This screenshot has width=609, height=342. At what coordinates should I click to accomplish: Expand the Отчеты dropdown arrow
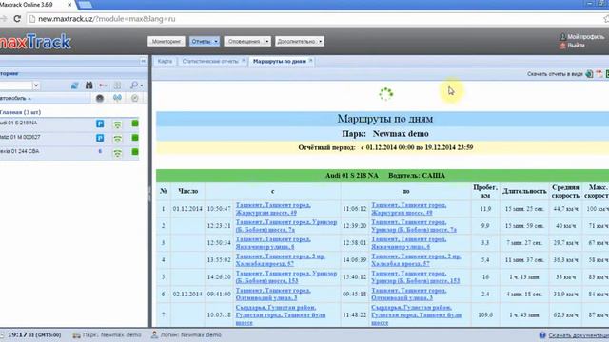(216, 41)
